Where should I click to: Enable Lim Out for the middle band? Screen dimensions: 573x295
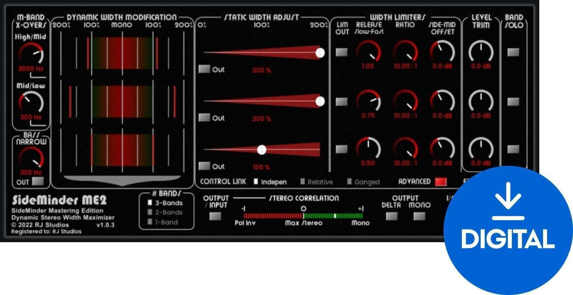tap(341, 101)
